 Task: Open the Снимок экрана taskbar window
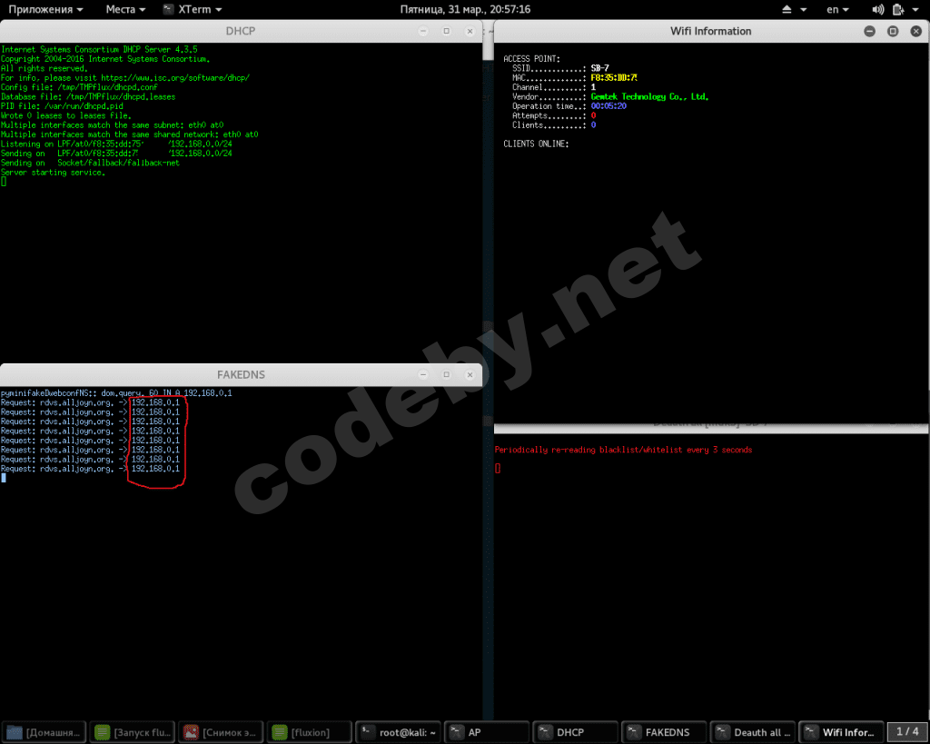[x=222, y=732]
